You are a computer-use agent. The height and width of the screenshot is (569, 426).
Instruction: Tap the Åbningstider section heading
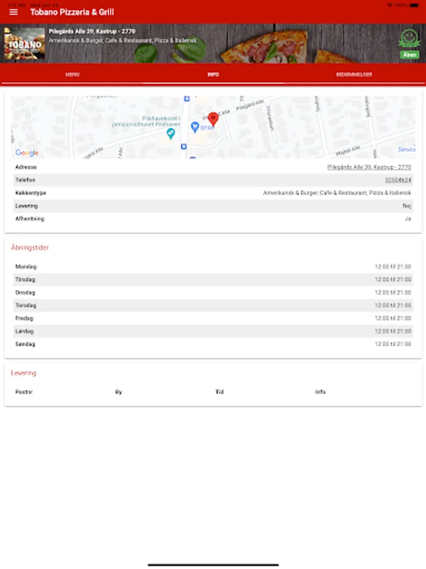pyautogui.click(x=30, y=247)
